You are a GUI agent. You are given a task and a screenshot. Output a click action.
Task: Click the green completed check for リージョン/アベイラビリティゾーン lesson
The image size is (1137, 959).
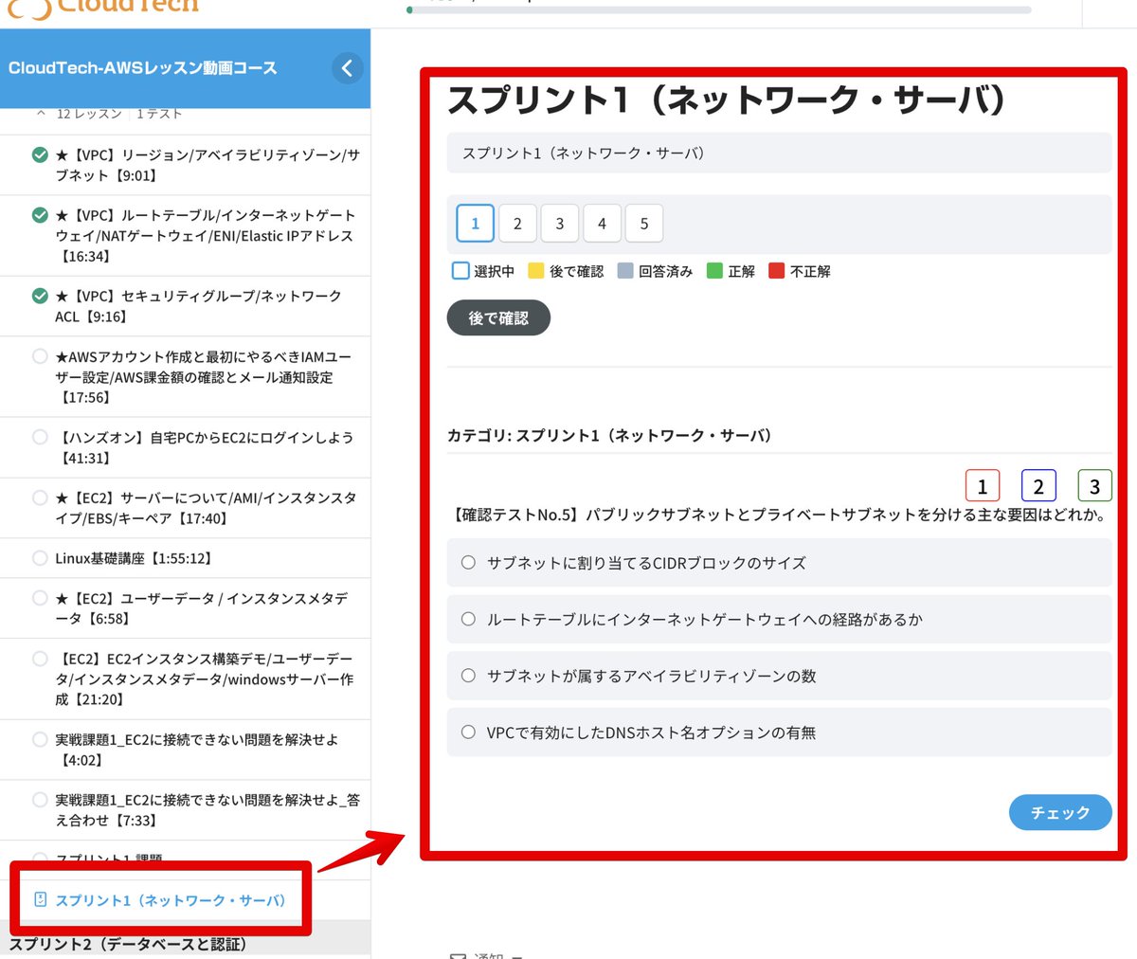click(x=40, y=154)
